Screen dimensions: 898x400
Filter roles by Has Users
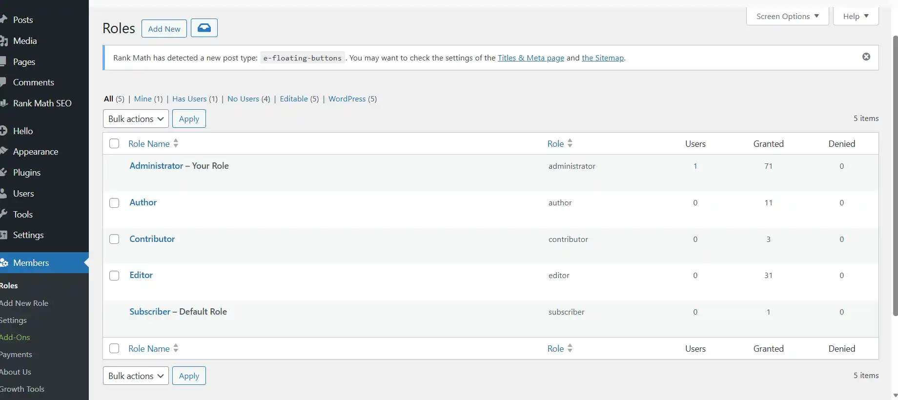click(x=189, y=99)
